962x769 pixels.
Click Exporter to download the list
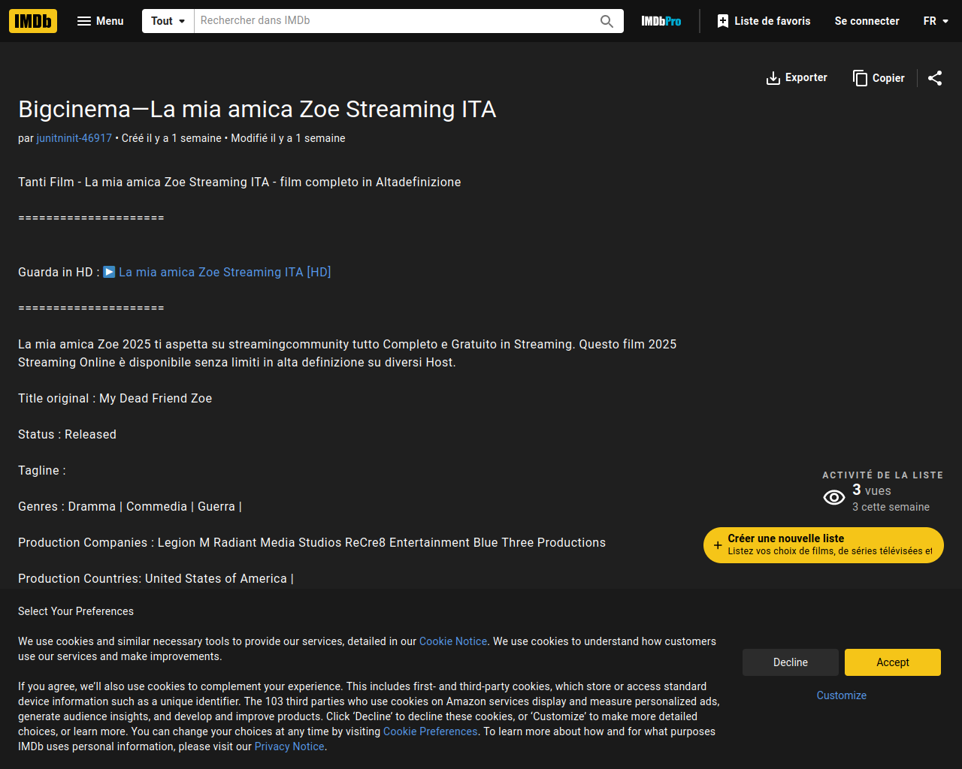[797, 78]
